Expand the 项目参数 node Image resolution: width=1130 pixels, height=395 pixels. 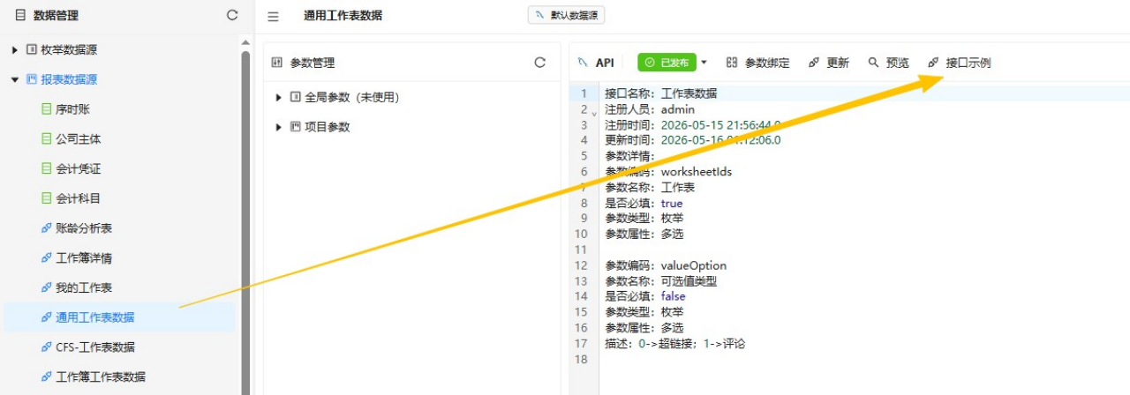click(279, 127)
